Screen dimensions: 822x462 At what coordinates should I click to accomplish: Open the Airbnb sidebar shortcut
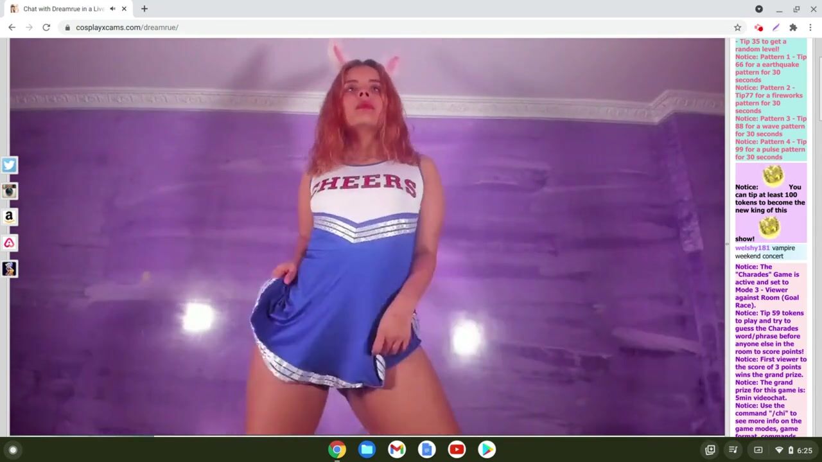pos(9,243)
